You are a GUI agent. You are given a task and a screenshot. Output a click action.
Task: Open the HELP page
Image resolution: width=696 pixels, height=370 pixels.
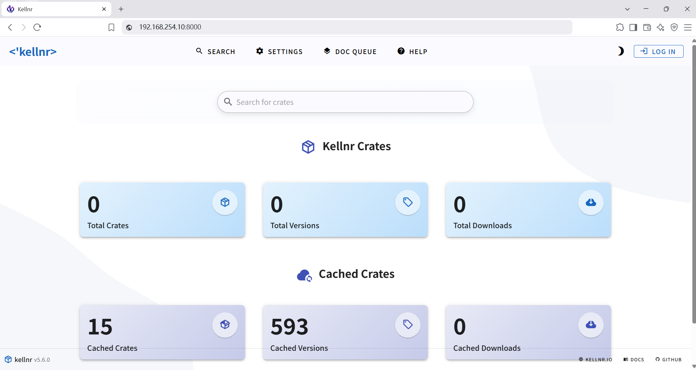click(x=412, y=52)
